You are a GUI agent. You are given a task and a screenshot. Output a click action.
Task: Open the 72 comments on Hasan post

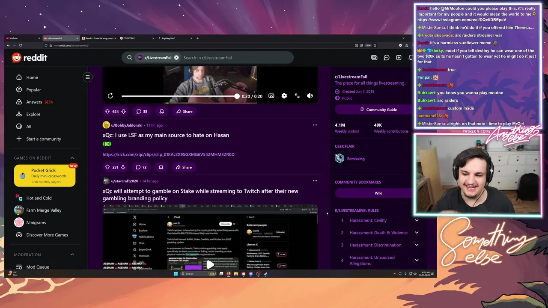tap(141, 167)
